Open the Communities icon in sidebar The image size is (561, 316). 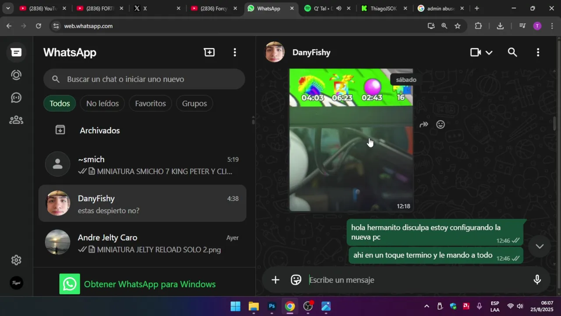coord(16,120)
